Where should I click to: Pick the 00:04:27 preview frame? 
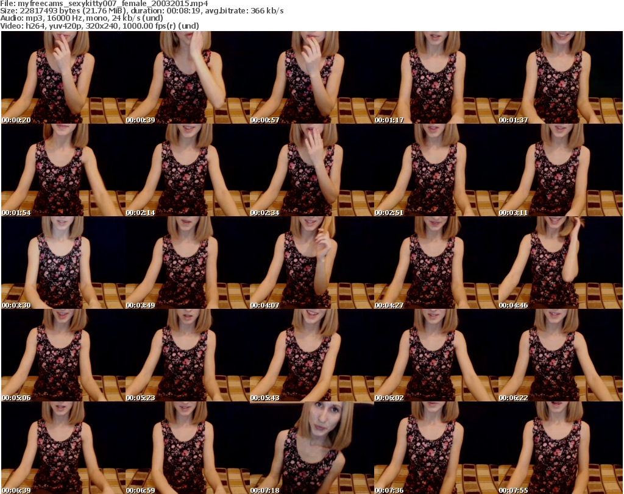[x=436, y=263]
